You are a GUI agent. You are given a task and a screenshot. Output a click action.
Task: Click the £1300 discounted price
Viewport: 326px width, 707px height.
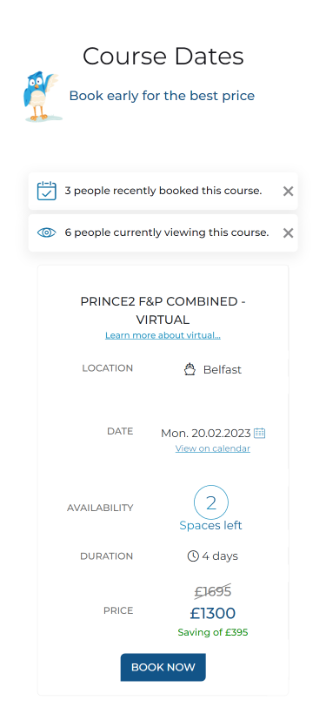tap(212, 613)
